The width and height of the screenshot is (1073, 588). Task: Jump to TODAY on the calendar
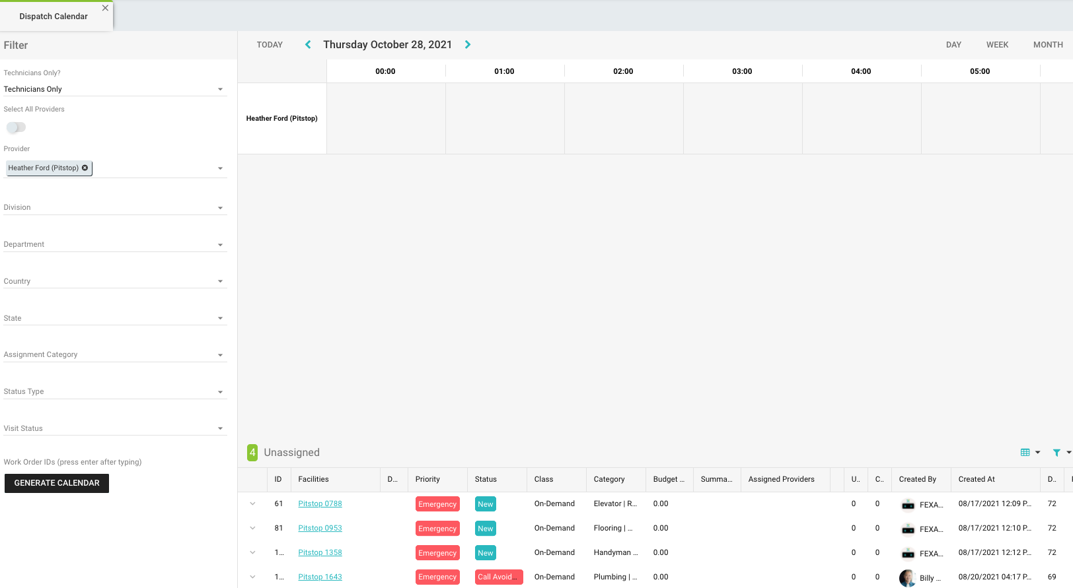[270, 45]
